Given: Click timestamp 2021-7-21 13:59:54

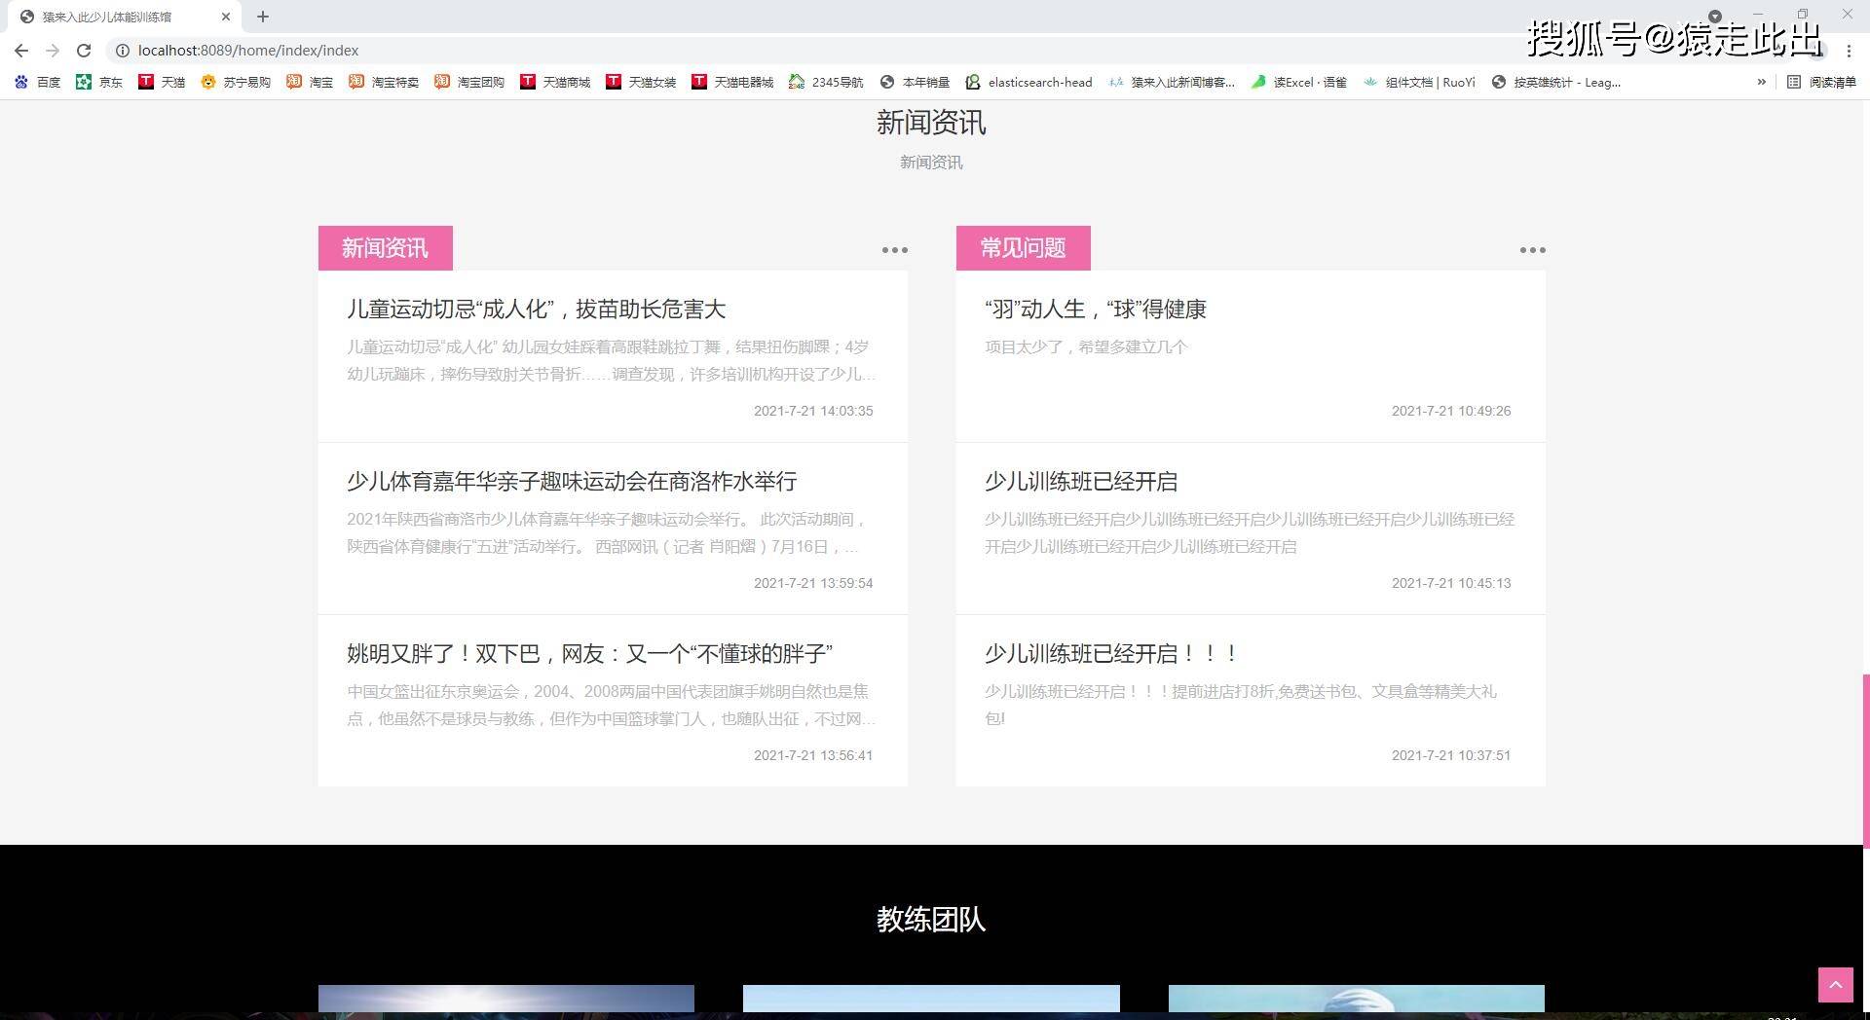Looking at the screenshot, I should 813,583.
